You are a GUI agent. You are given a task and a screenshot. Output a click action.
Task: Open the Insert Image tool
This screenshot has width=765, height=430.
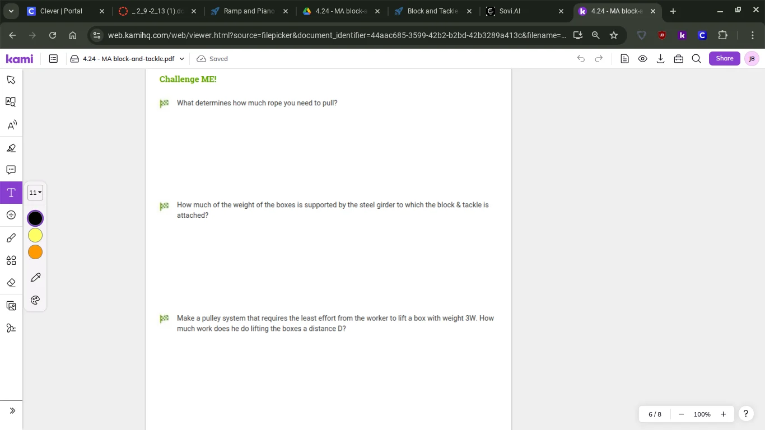(x=11, y=306)
